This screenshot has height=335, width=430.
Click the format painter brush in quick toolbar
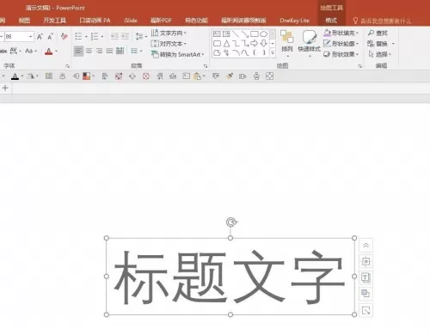coord(230,76)
